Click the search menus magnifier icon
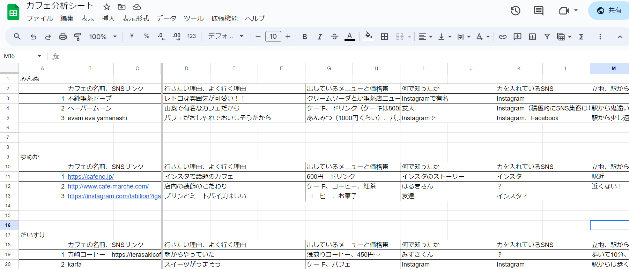The image size is (629, 269). click(x=17, y=36)
